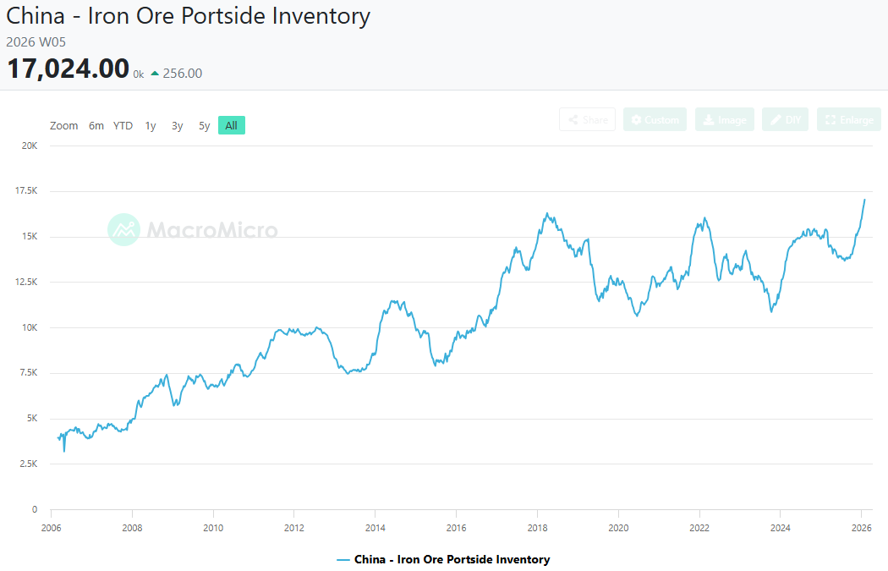Viewport: 888px width, 571px height.
Task: Click the DIY pencil icon
Action: point(775,120)
